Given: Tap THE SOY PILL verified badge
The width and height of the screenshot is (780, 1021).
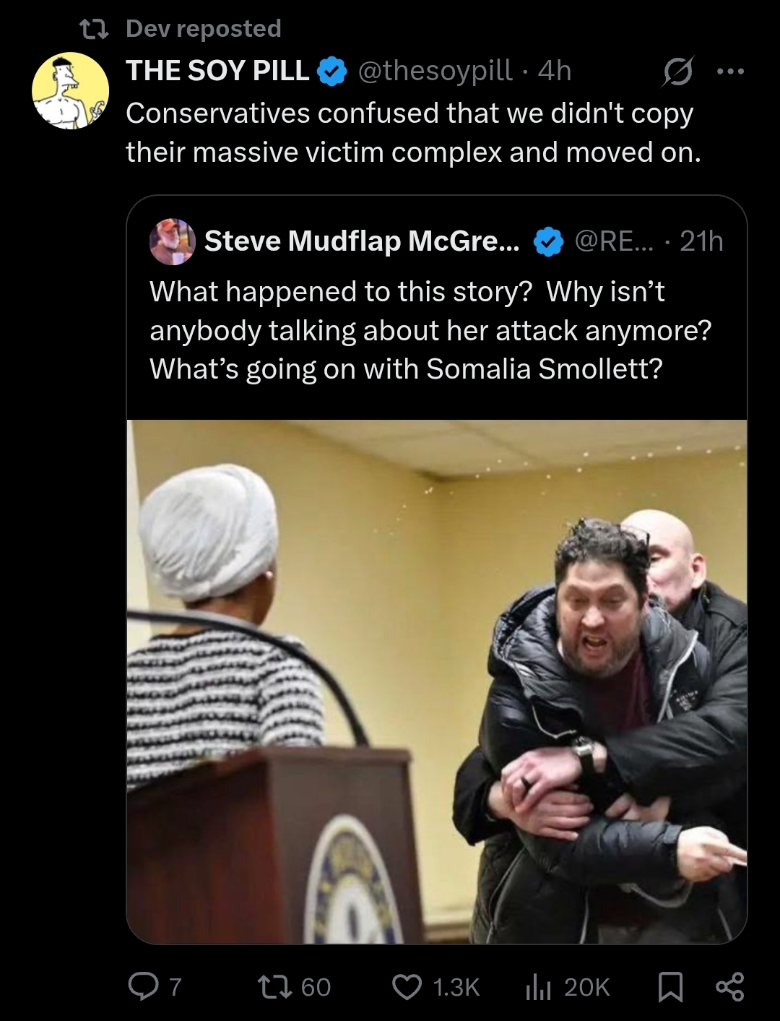Looking at the screenshot, I should click(332, 72).
